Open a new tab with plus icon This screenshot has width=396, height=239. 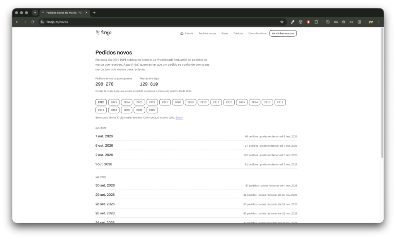click(94, 13)
